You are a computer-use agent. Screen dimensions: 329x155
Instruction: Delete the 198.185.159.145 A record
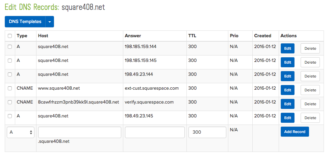[310, 62]
